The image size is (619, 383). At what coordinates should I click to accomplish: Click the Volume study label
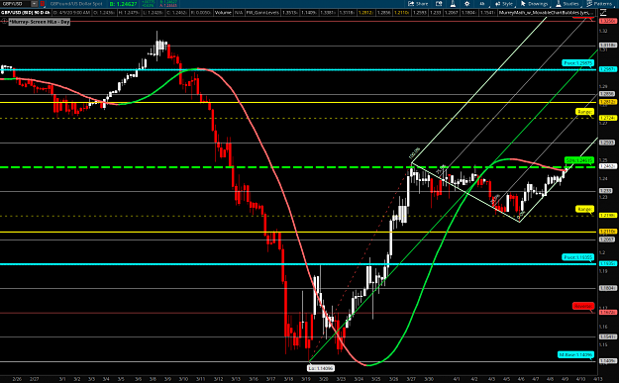(223, 13)
